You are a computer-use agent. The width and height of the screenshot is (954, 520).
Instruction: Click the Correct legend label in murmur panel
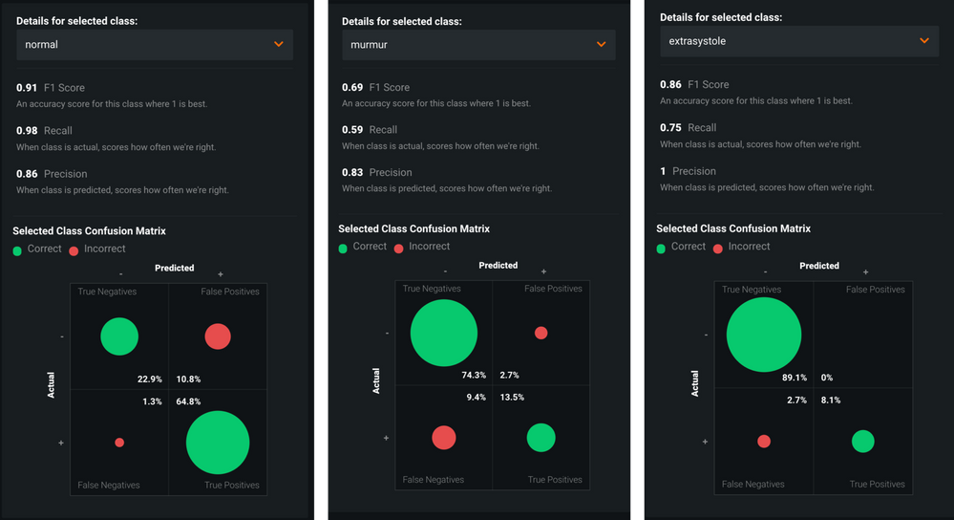point(370,247)
